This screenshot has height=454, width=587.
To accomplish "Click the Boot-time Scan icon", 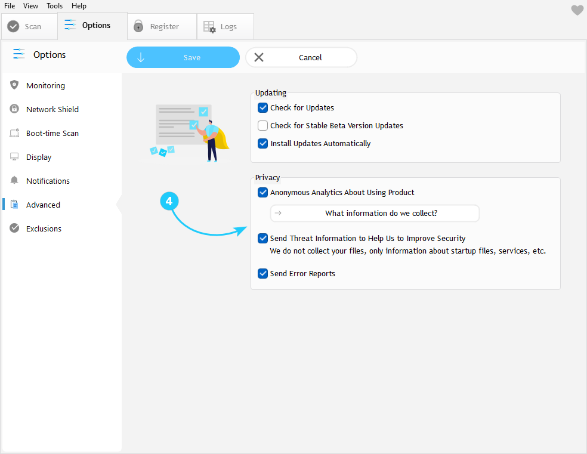I will (14, 133).
